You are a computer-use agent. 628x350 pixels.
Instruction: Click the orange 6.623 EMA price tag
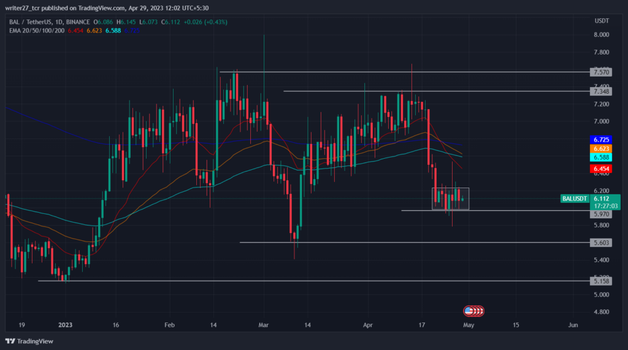coord(601,148)
